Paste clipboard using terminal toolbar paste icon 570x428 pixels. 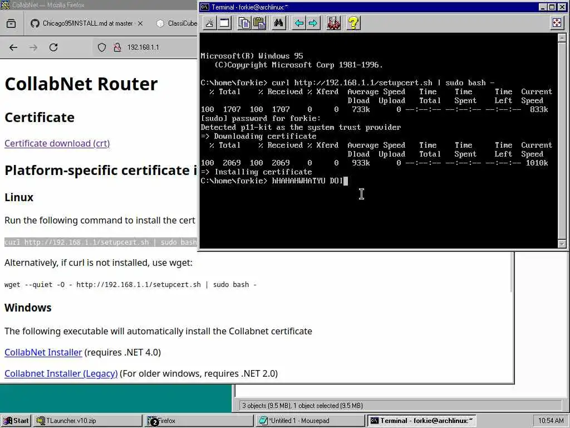click(259, 23)
